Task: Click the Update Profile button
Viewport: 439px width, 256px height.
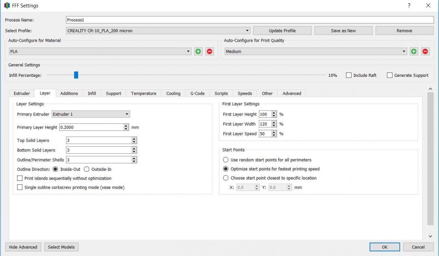Action: [x=282, y=31]
